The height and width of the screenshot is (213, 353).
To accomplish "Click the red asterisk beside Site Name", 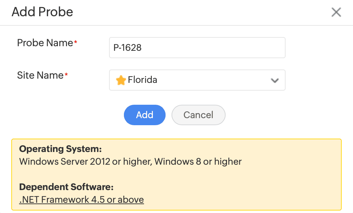I will (x=66, y=75).
